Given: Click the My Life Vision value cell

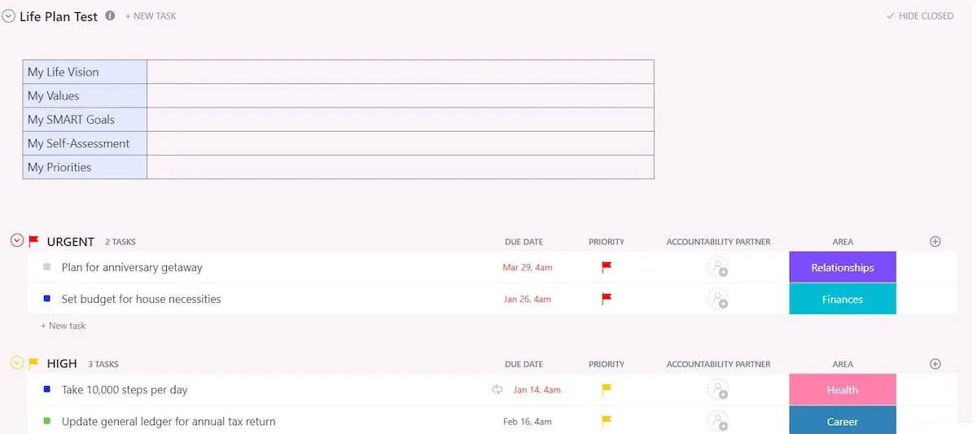Looking at the screenshot, I should pos(401,72).
